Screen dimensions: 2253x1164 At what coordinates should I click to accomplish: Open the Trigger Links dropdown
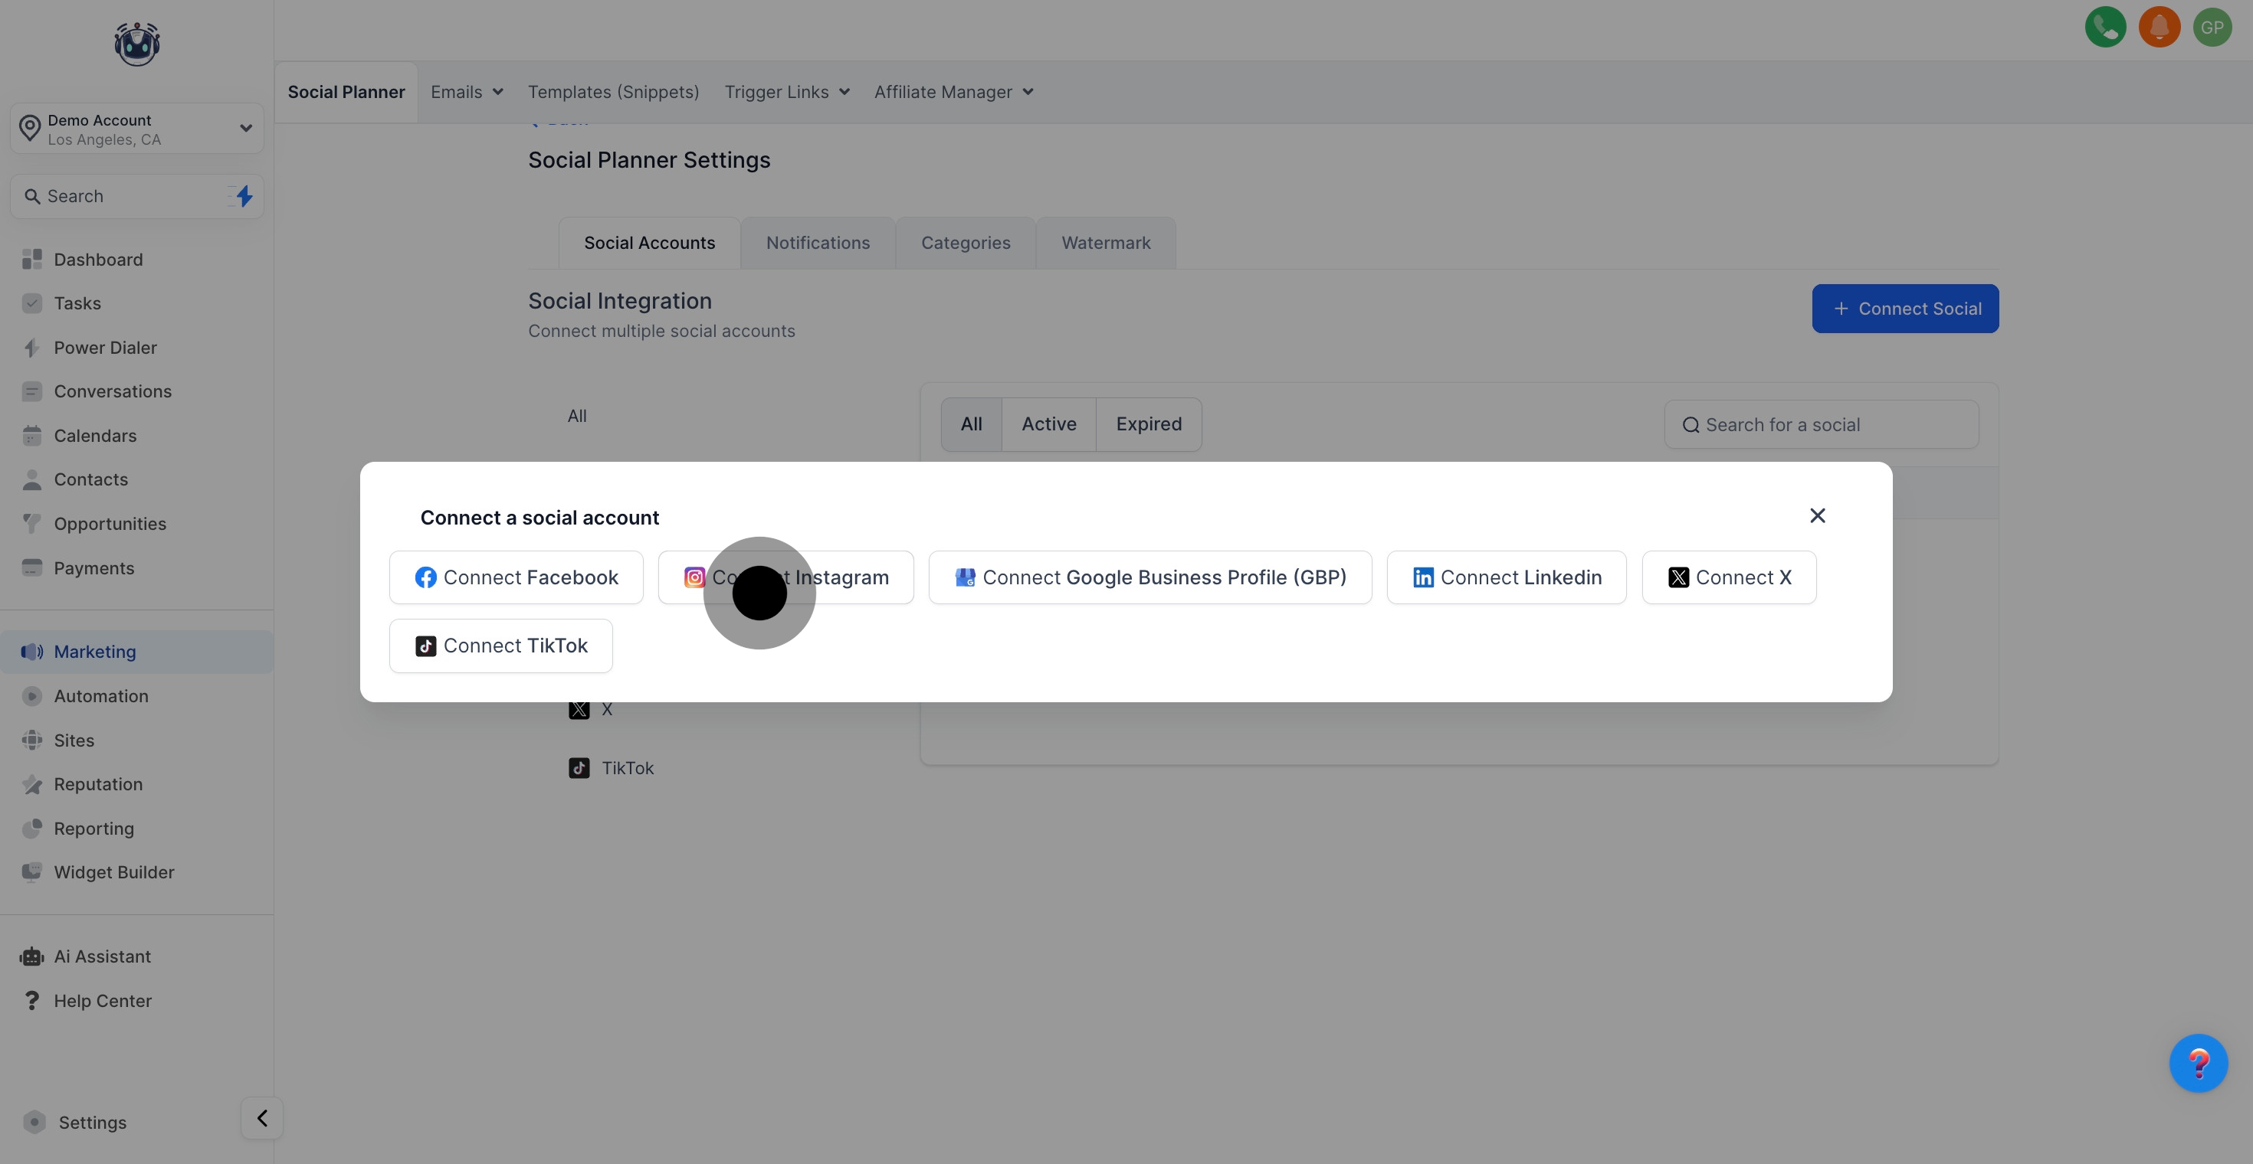click(x=786, y=92)
